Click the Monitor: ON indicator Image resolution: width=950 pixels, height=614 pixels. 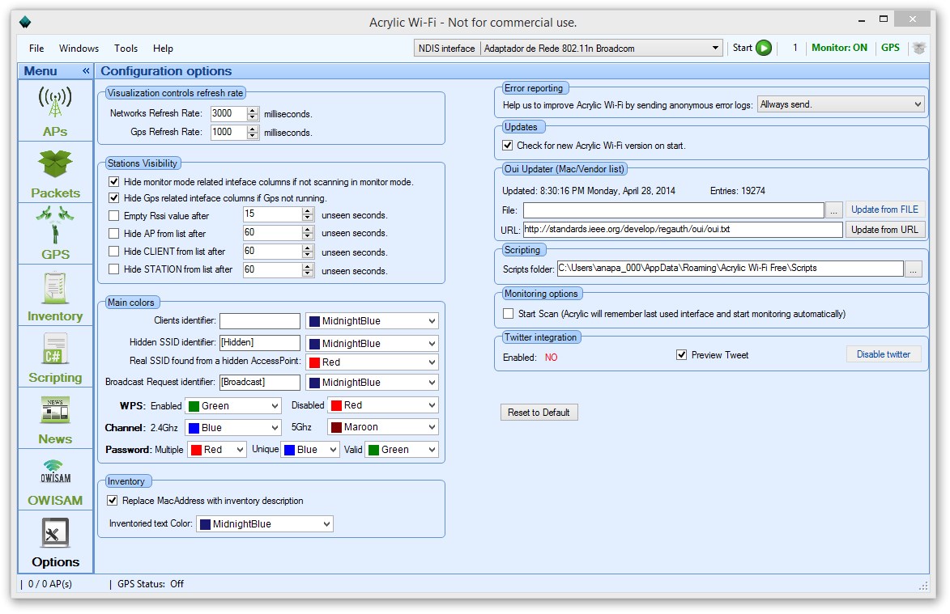839,48
